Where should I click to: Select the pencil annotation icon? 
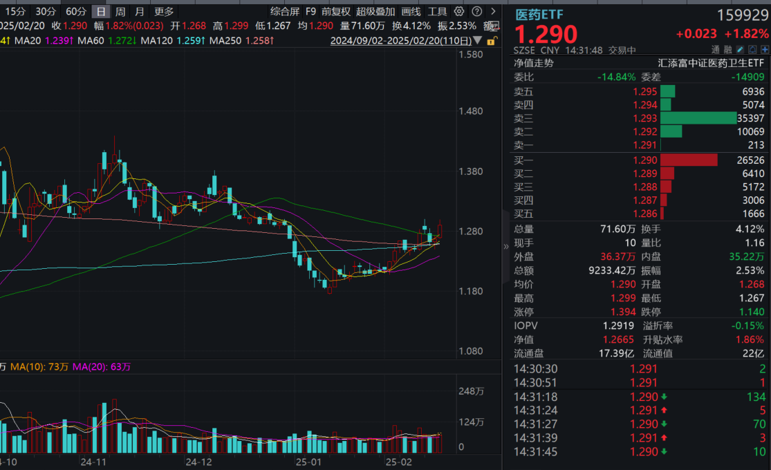(740, 49)
